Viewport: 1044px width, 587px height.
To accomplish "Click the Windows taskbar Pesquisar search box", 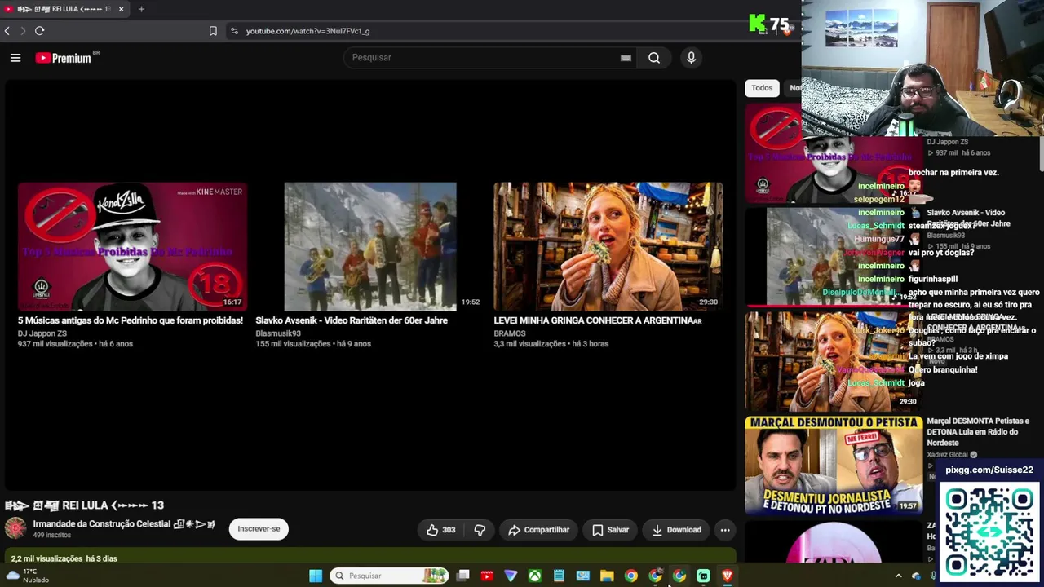I will [x=390, y=576].
